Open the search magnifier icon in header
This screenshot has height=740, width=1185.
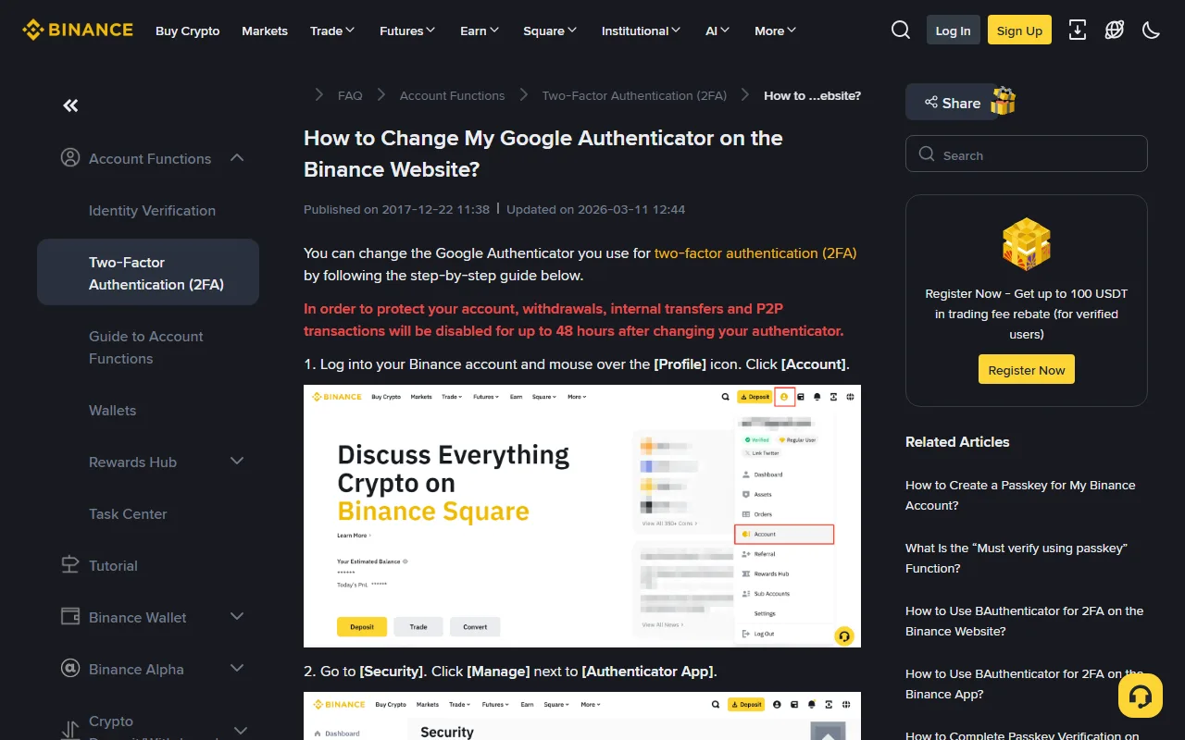tap(901, 31)
